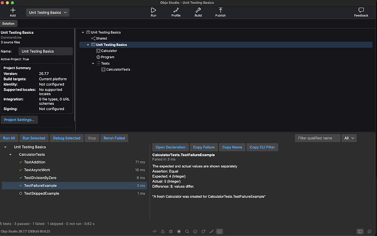Click the project Name input field

(45, 51)
